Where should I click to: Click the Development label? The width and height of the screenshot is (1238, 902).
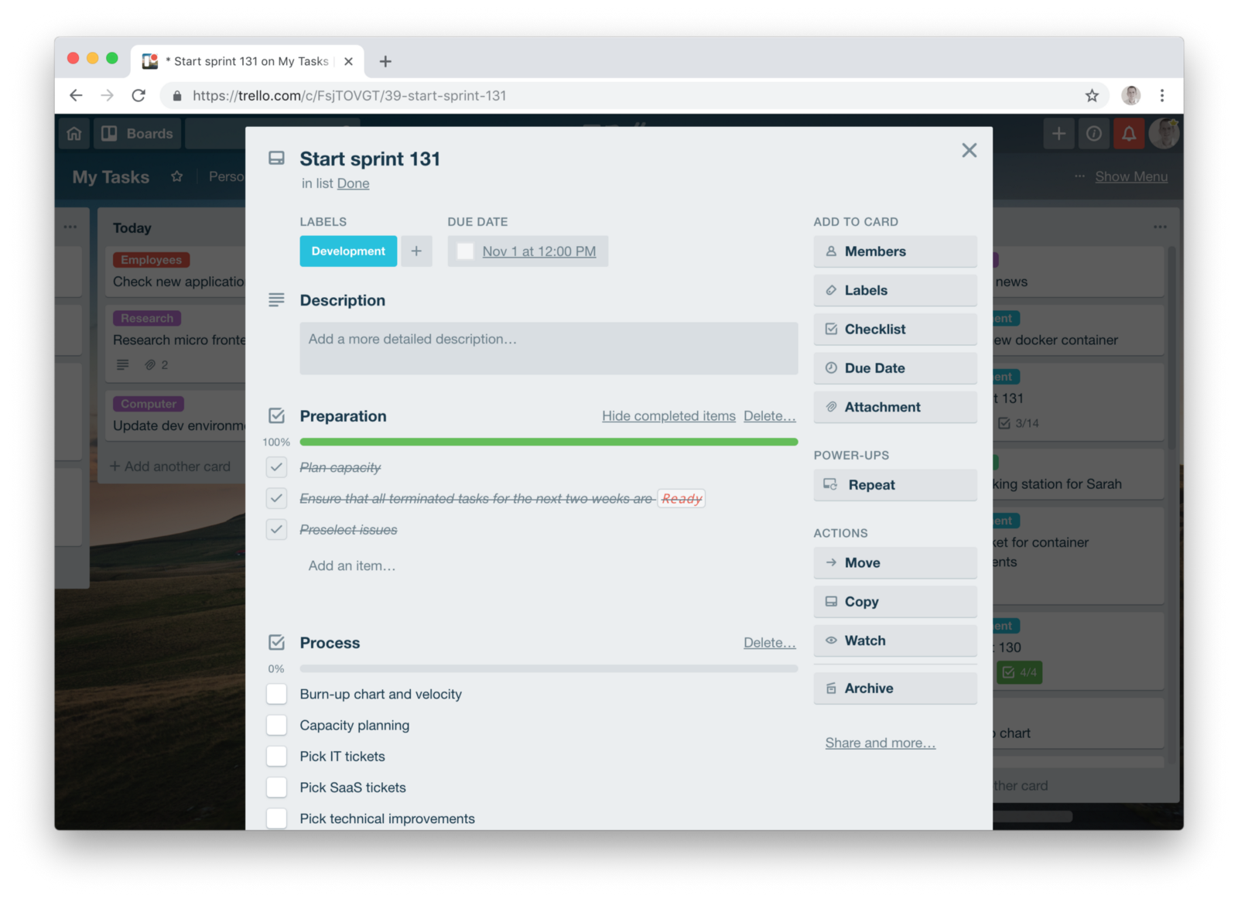pos(348,251)
